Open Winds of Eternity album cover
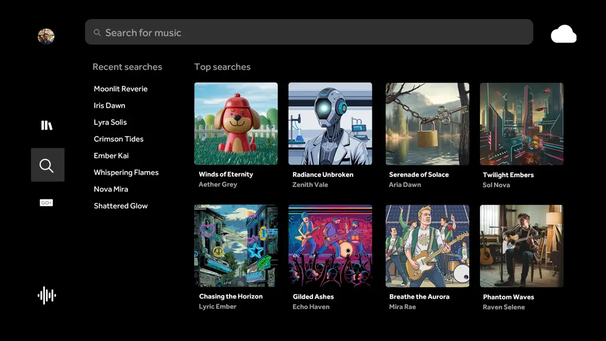This screenshot has width=606, height=341. point(236,124)
